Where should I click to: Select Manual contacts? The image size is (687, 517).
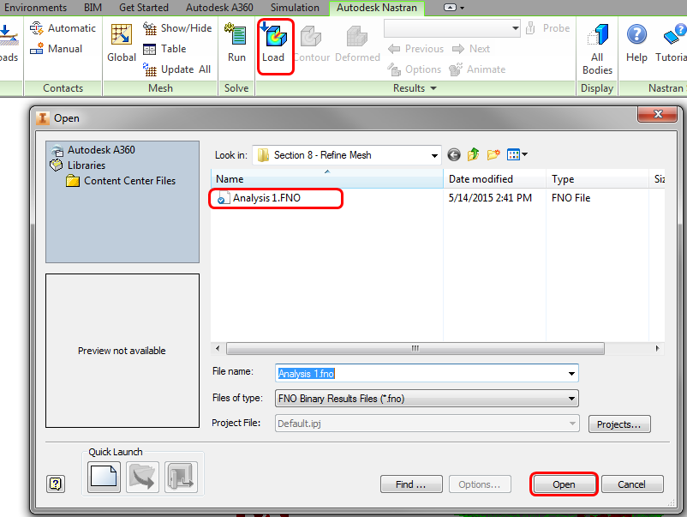pyautogui.click(x=56, y=49)
